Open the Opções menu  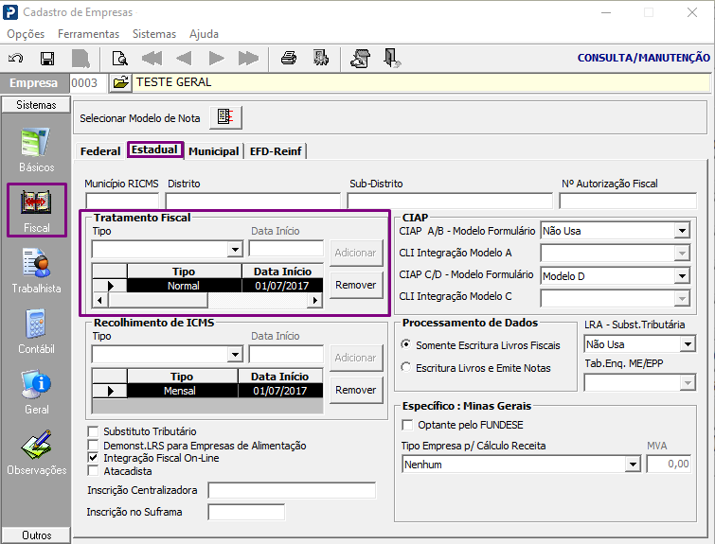[26, 34]
